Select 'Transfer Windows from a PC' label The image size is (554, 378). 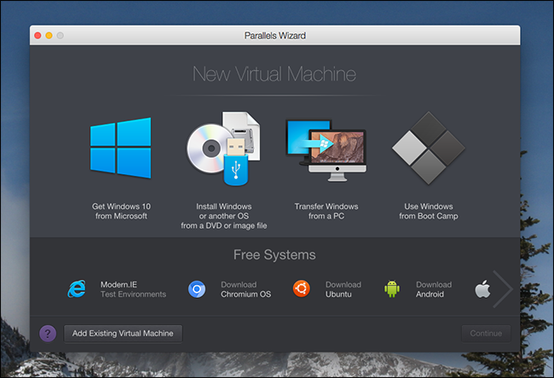pos(326,211)
